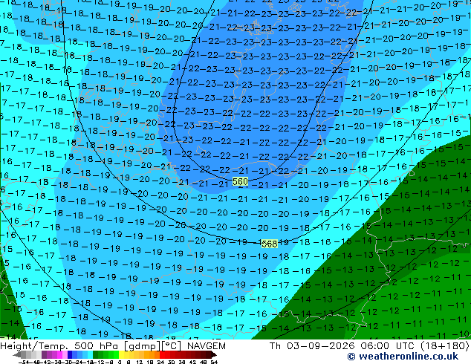Click the dark right arrow of legend bar
Viewport: 471px width, 364px height.
214,354
